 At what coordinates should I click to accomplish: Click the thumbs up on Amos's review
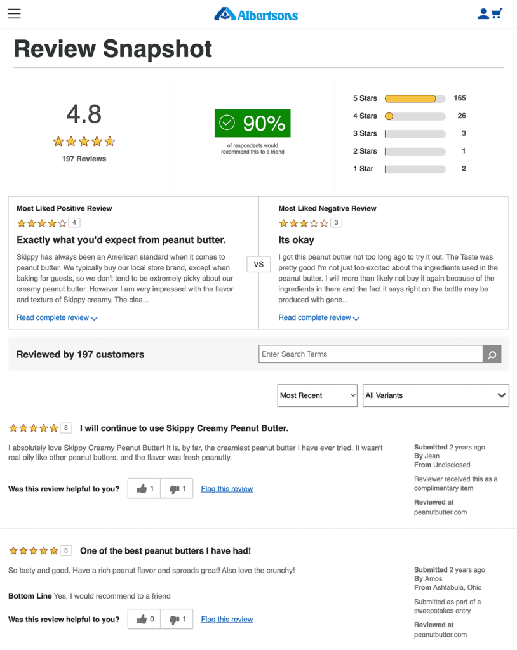(144, 619)
